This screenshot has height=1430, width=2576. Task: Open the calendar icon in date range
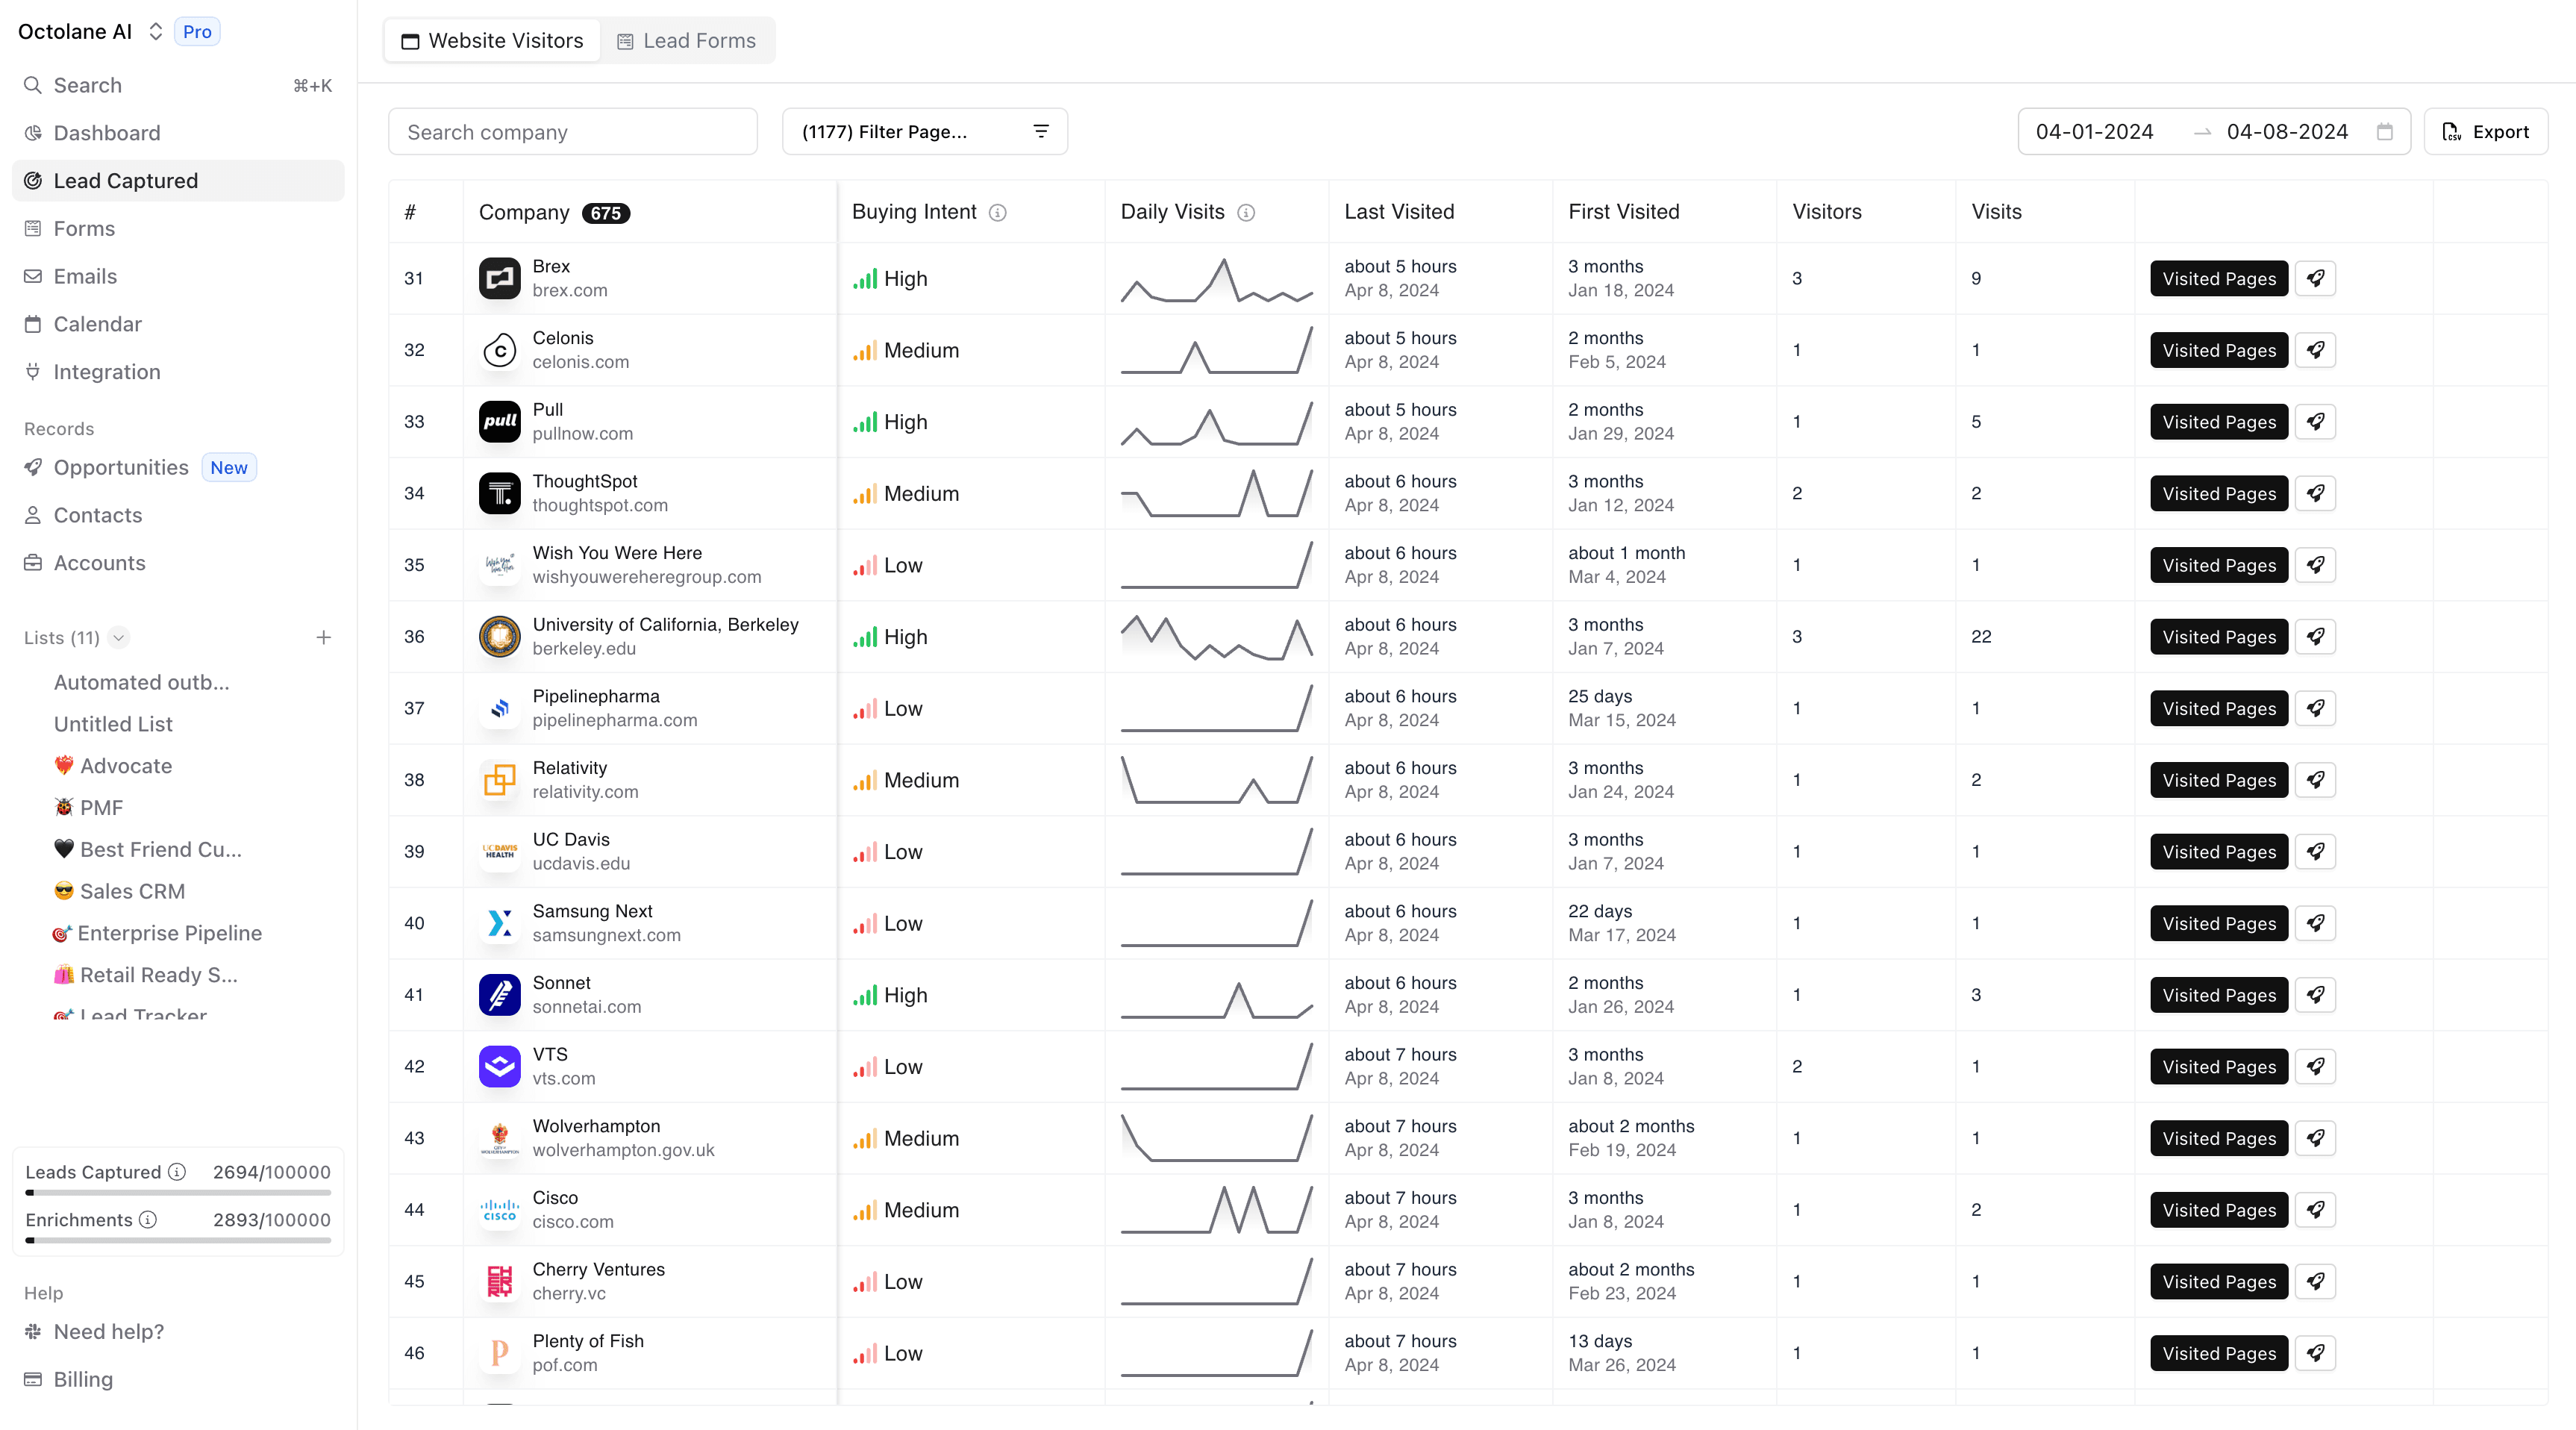tap(2385, 132)
